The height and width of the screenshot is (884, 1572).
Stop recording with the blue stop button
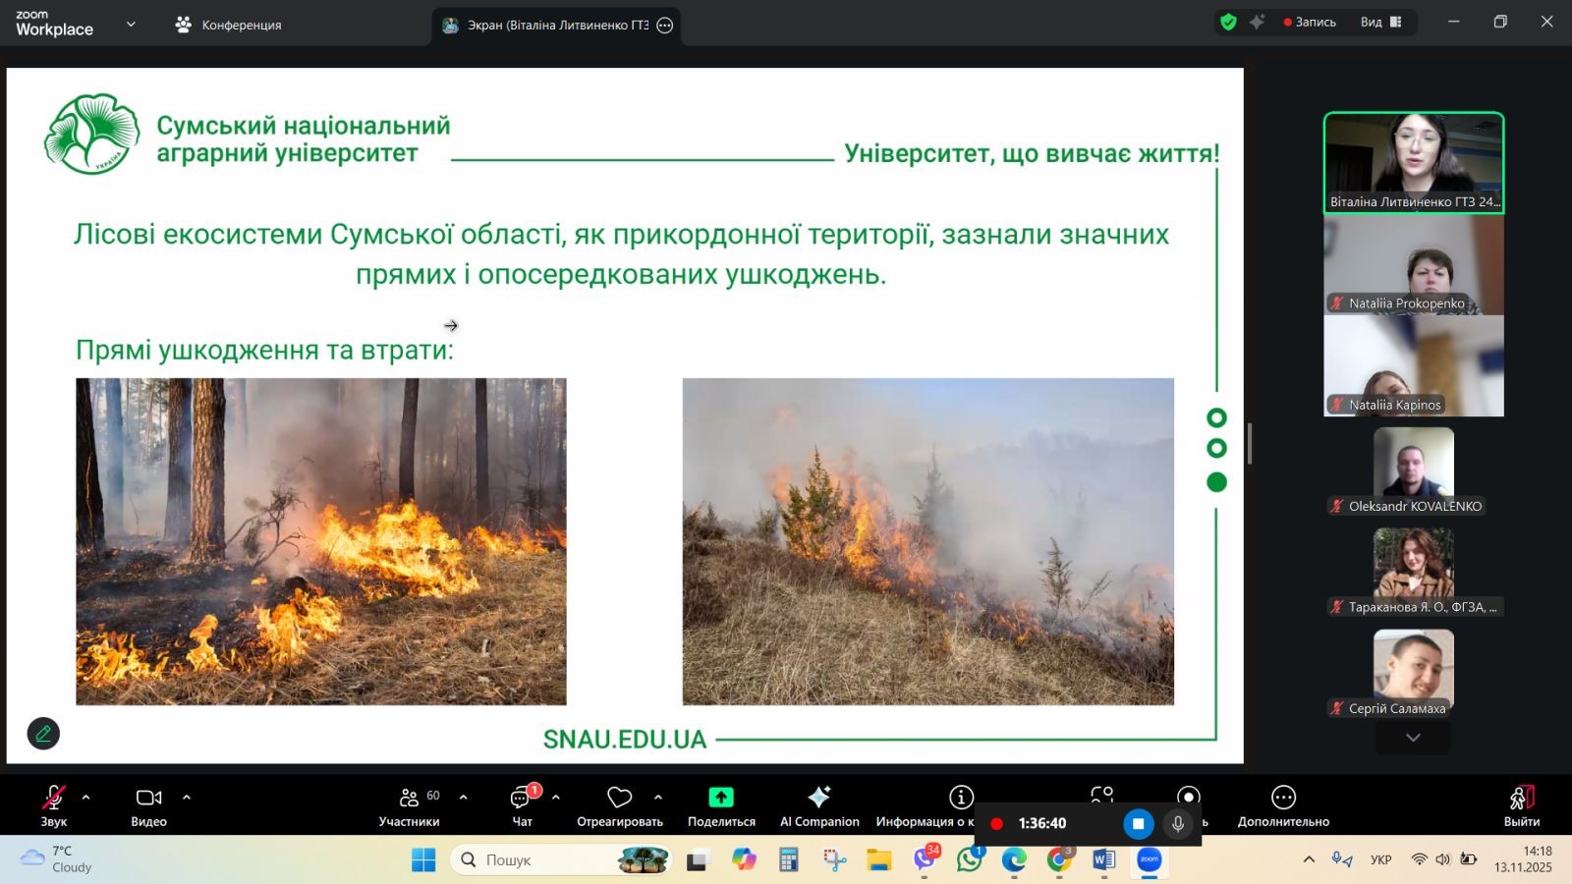(x=1138, y=824)
